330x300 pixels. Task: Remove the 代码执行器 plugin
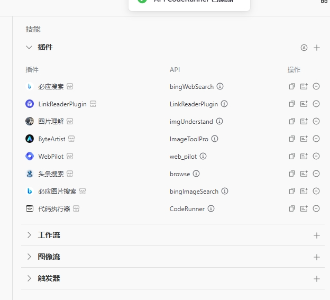[x=316, y=208]
